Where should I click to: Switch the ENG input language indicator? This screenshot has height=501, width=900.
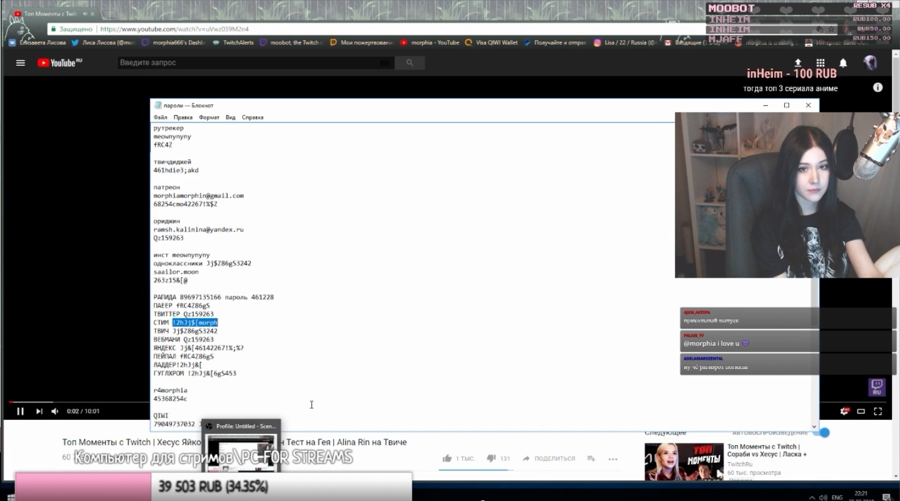[837, 497]
